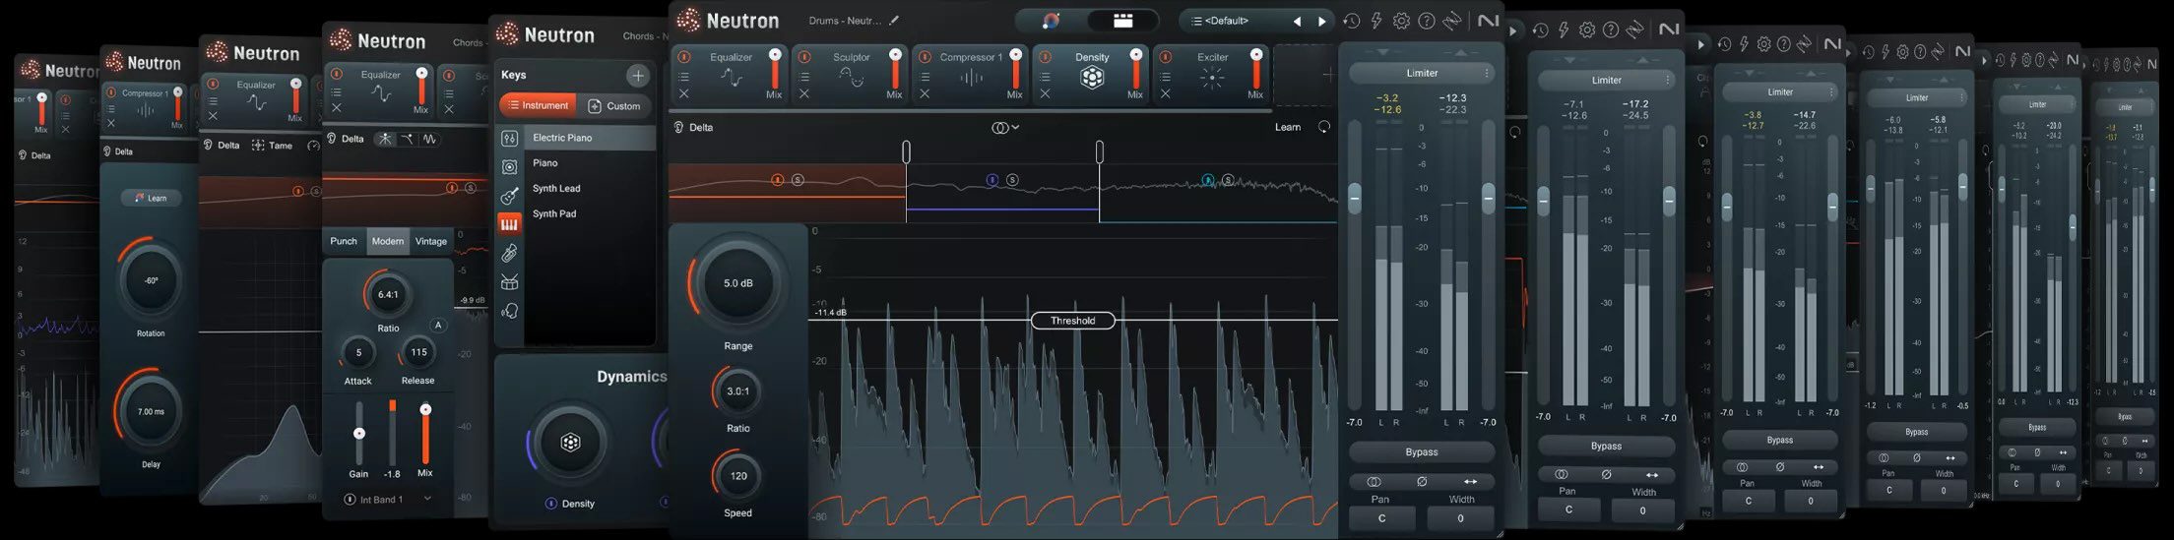The image size is (2174, 540).
Task: Click the auto release A button
Action: tap(438, 325)
